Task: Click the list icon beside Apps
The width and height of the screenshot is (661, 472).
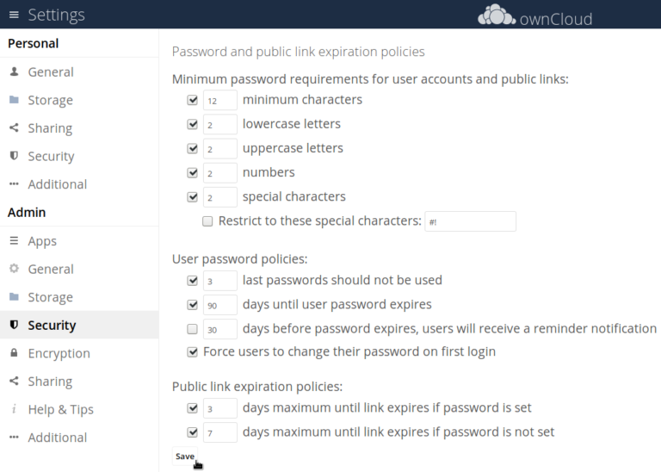Action: point(14,240)
